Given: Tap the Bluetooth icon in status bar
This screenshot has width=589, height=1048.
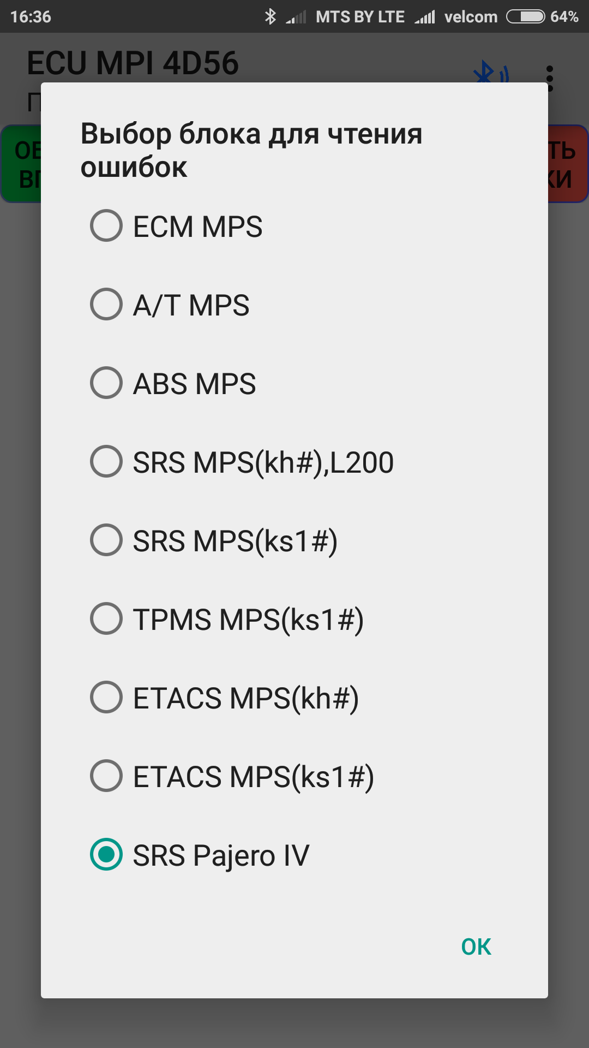Looking at the screenshot, I should point(271,17).
